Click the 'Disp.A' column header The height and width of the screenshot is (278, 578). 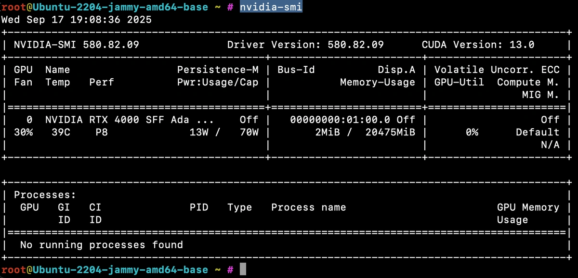(396, 70)
